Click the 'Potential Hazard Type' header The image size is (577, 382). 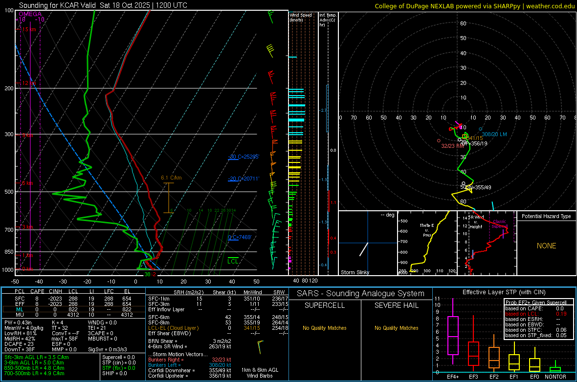(x=546, y=216)
